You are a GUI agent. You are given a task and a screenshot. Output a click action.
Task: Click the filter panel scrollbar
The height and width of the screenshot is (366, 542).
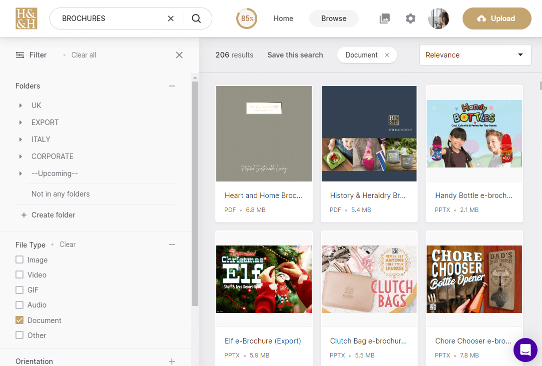pyautogui.click(x=195, y=193)
